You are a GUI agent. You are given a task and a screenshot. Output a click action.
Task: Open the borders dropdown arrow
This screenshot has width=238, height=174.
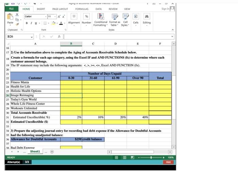(49, 23)
